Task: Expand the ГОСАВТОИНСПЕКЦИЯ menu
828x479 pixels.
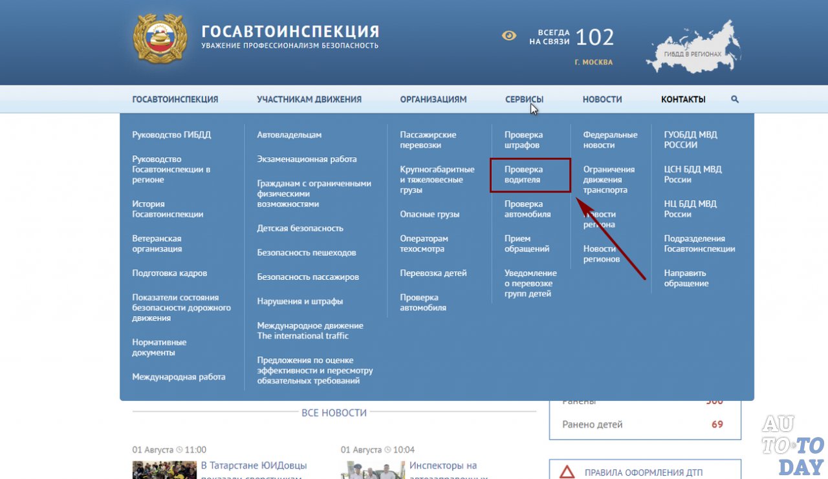Action: click(x=175, y=100)
